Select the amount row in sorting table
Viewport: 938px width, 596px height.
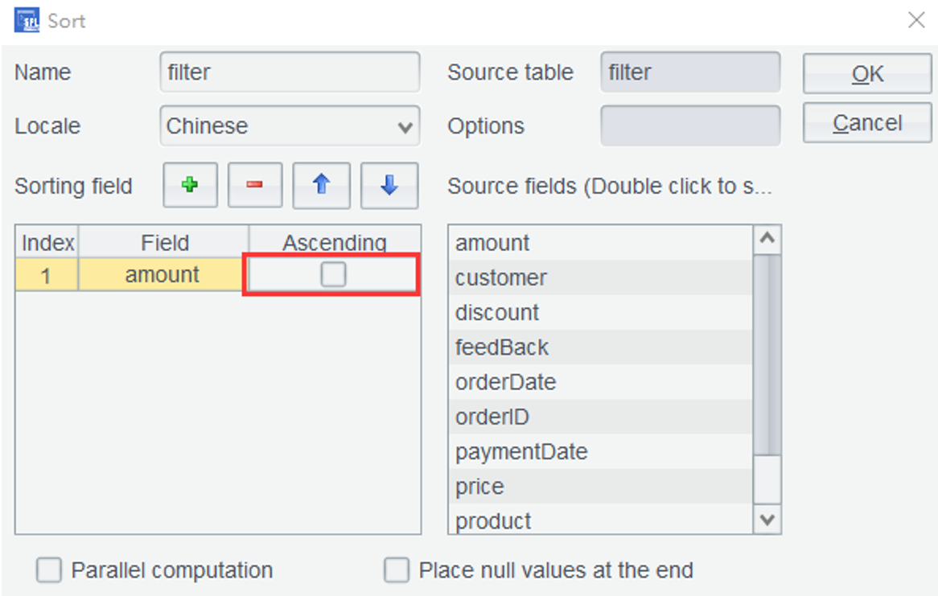163,275
